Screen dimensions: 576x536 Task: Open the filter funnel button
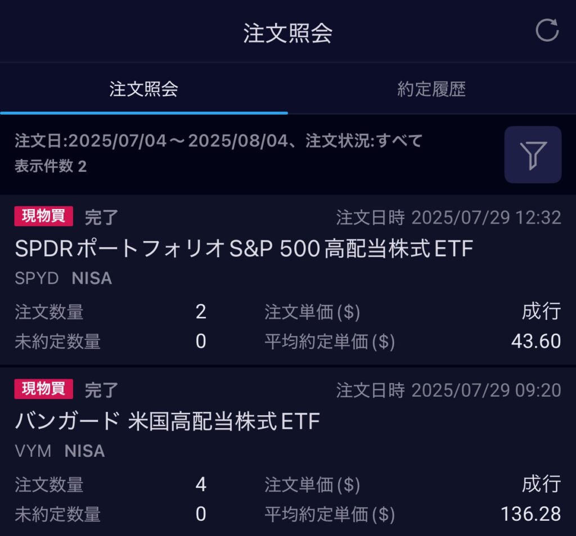533,155
